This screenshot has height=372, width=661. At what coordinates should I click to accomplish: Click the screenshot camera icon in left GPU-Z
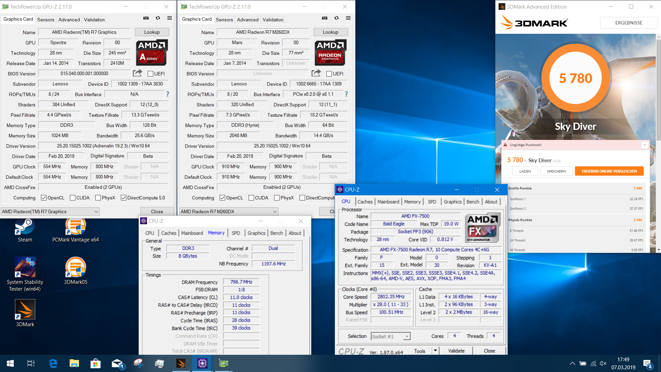click(146, 18)
